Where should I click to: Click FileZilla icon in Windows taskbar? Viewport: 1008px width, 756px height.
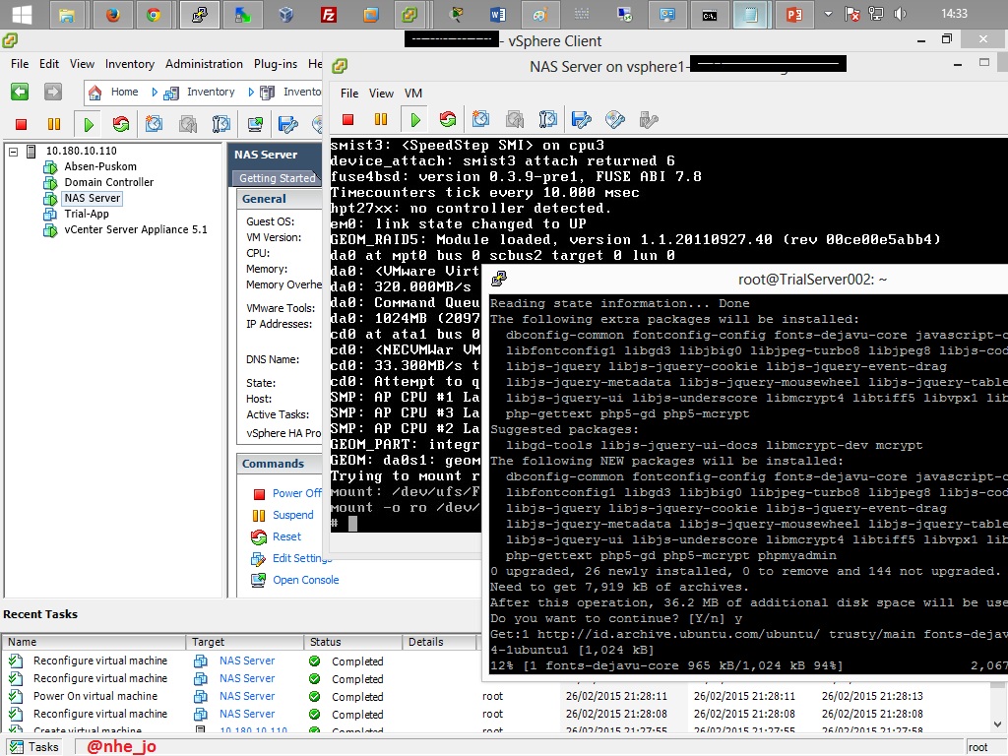coord(329,14)
